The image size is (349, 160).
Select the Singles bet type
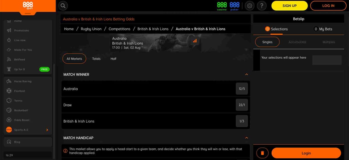pyautogui.click(x=267, y=42)
